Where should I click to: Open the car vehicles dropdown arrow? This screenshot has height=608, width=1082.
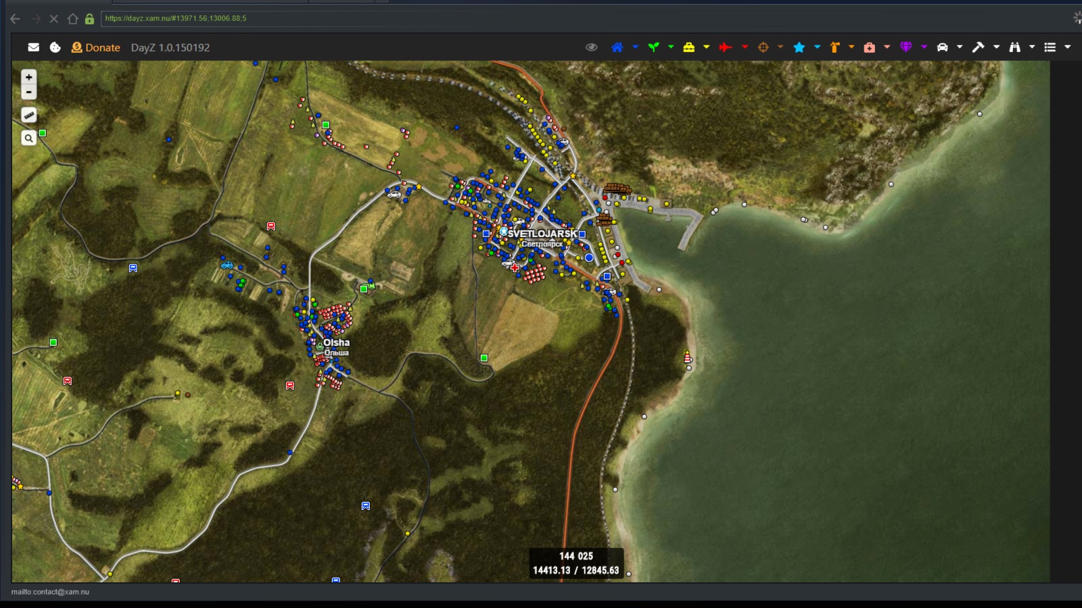coord(960,47)
